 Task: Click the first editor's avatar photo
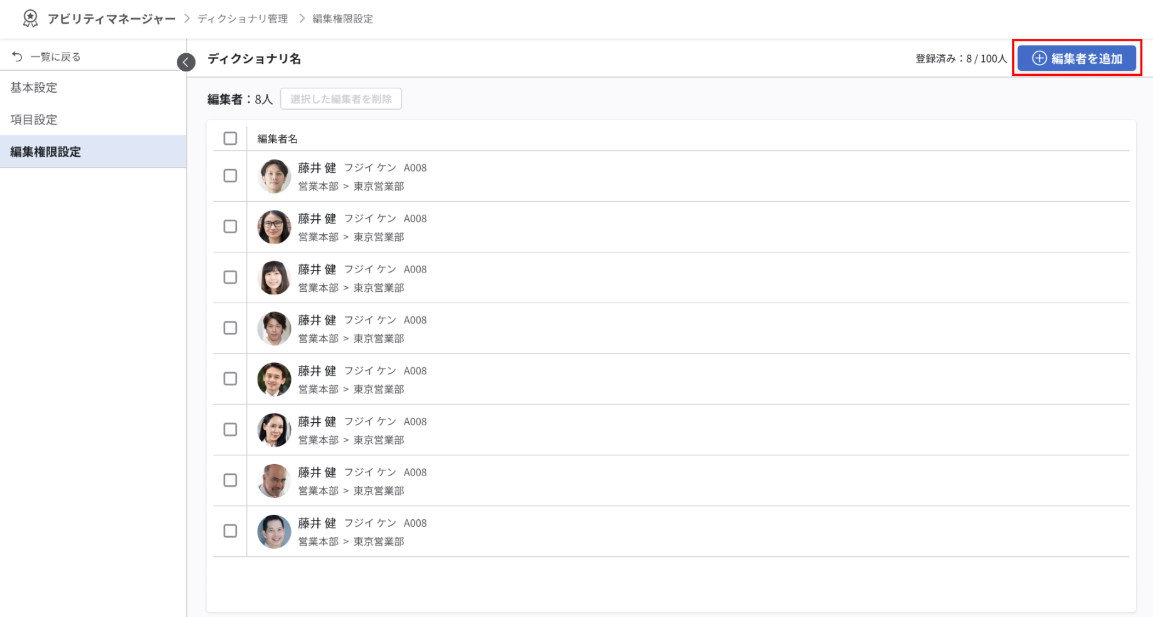coord(274,176)
